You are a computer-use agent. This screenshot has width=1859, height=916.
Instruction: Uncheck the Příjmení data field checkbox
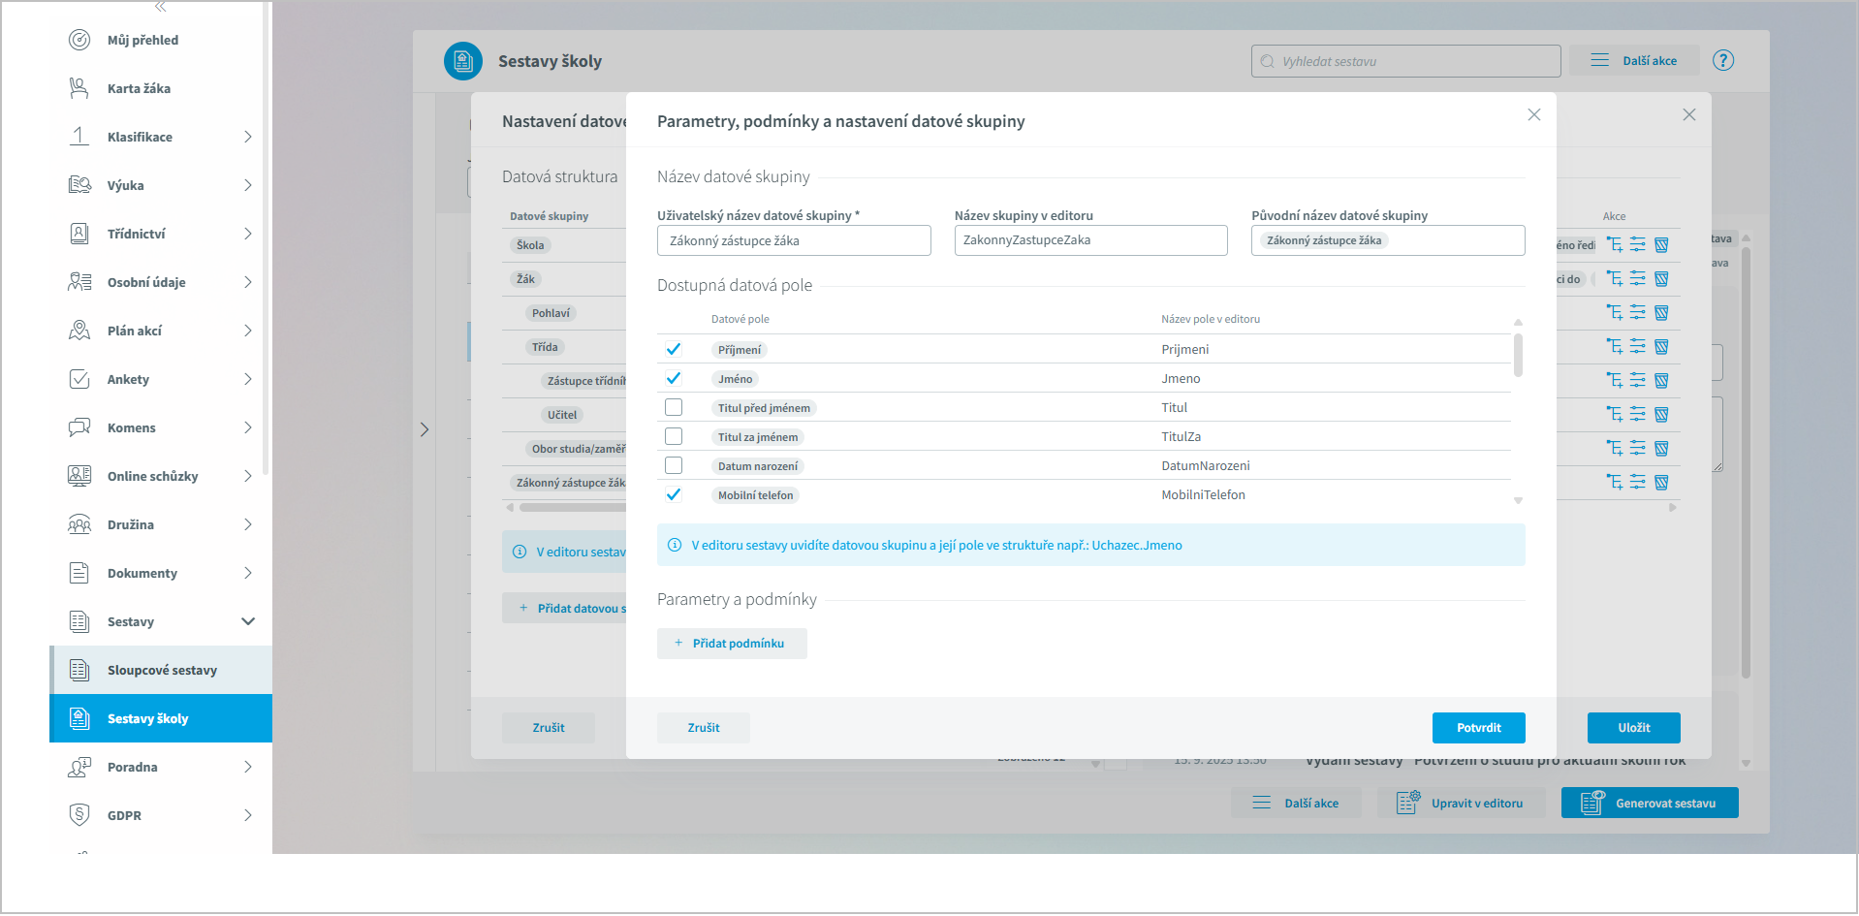(x=674, y=349)
